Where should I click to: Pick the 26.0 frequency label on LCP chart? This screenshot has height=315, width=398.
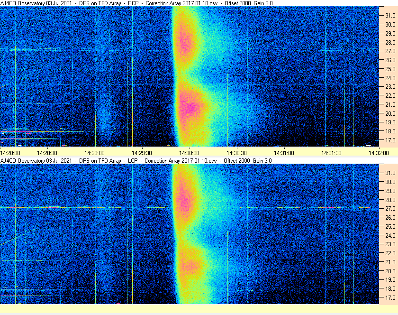pos(390,218)
